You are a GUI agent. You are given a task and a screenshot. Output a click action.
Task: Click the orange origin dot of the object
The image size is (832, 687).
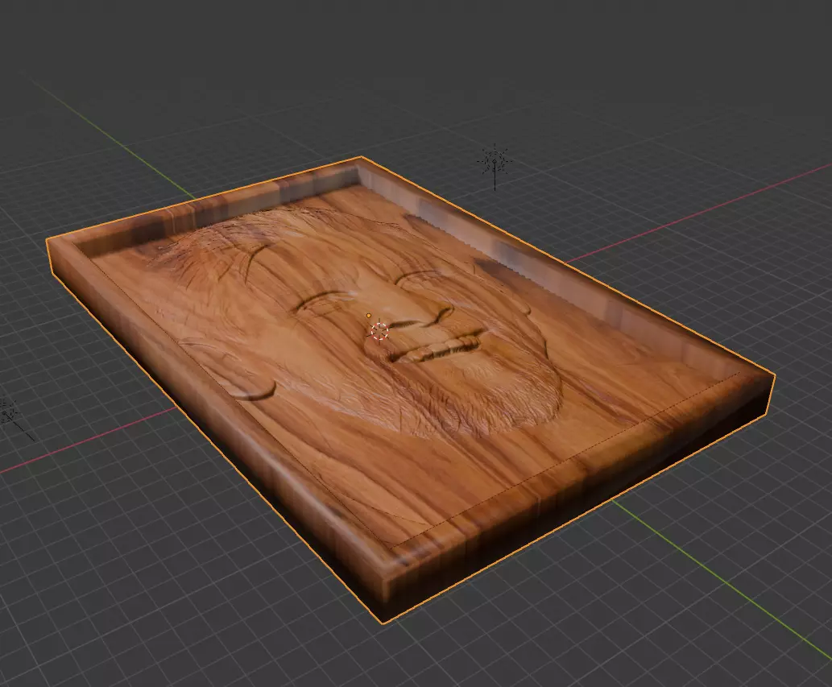[x=369, y=316]
